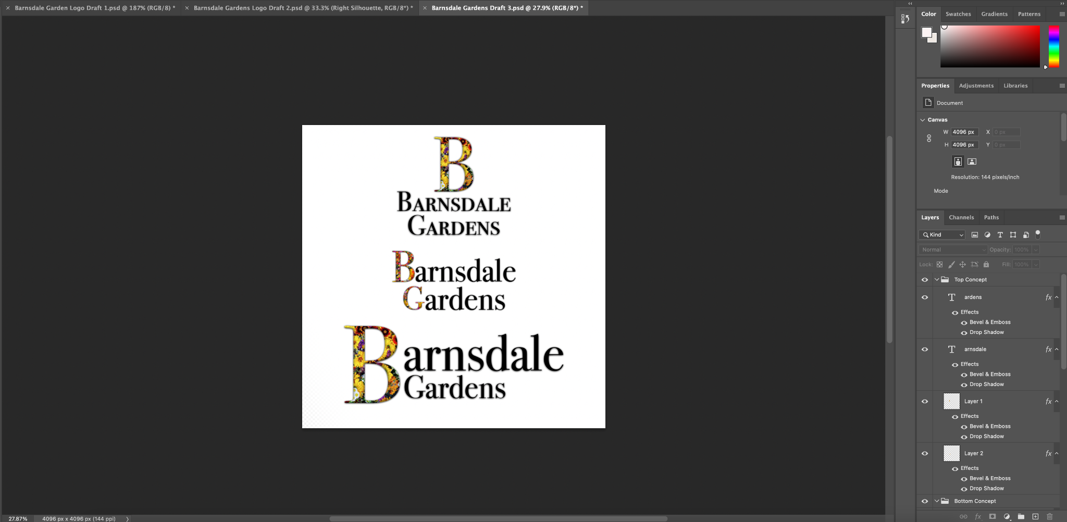Switch to the Adjustments tab
The width and height of the screenshot is (1067, 522).
pos(976,85)
